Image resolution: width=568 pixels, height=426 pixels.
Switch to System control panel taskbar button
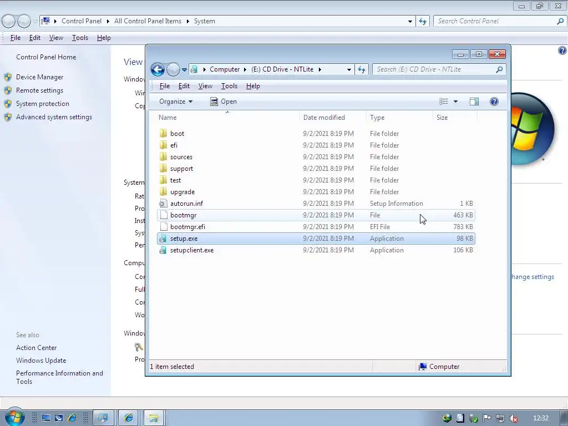point(103,418)
